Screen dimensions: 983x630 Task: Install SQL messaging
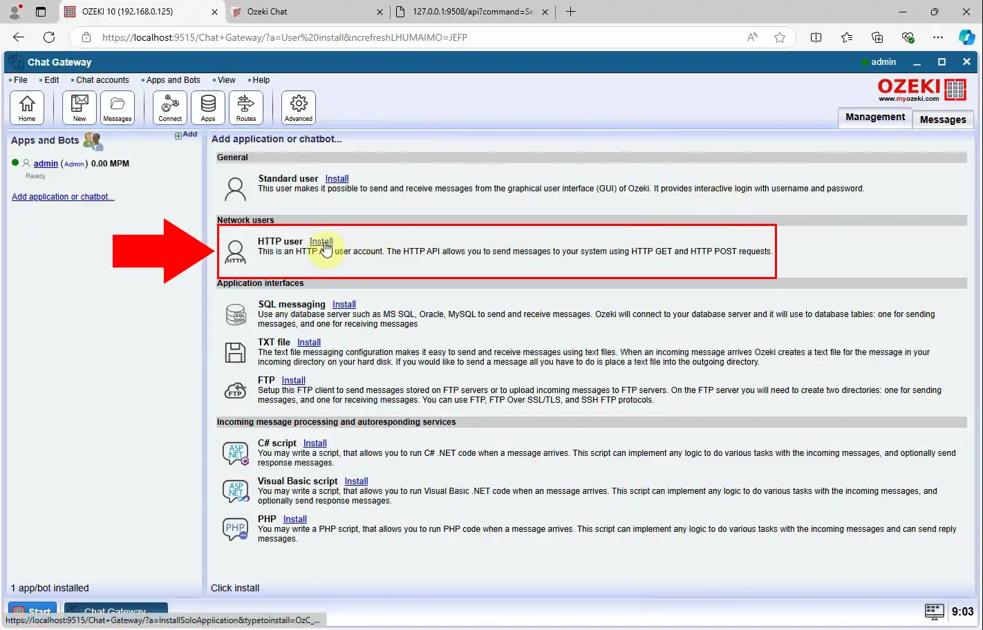tap(344, 304)
